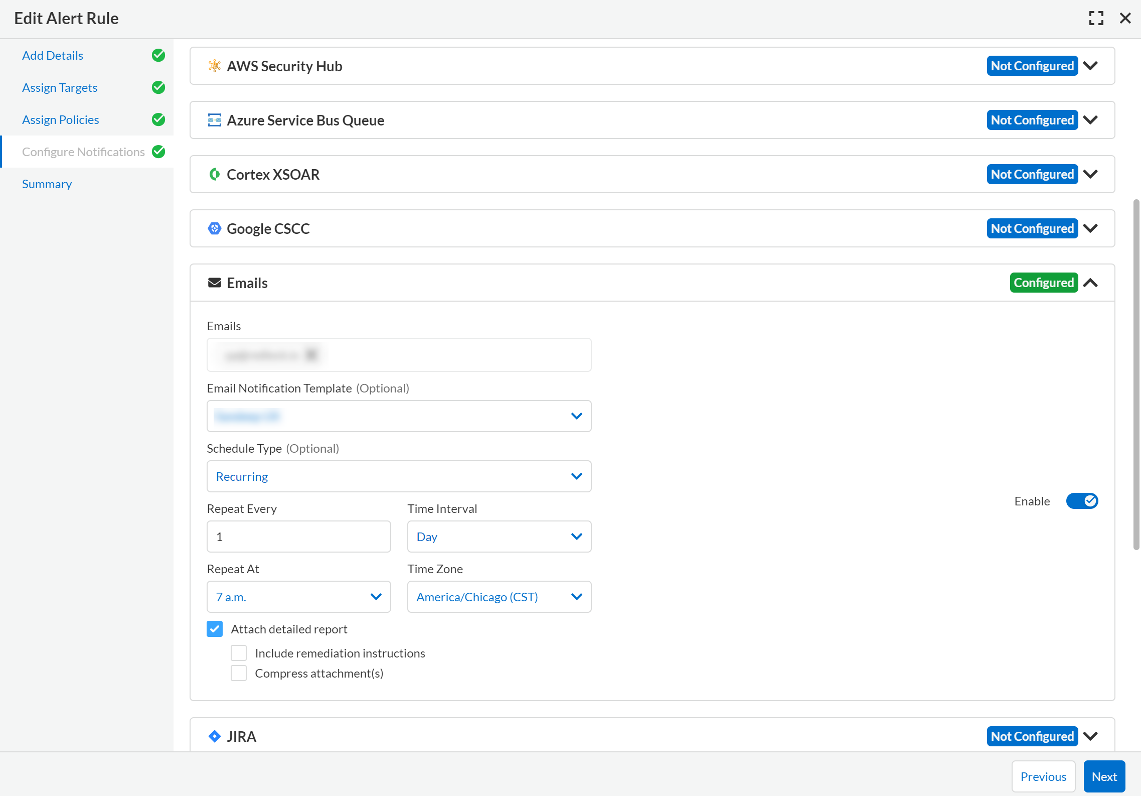Click the JIRA diamond icon
Screen dimensions: 1141x796
tap(214, 736)
